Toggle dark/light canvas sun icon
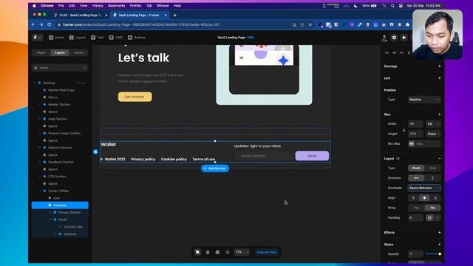The height and width of the screenshot is (266, 473). coord(228,252)
